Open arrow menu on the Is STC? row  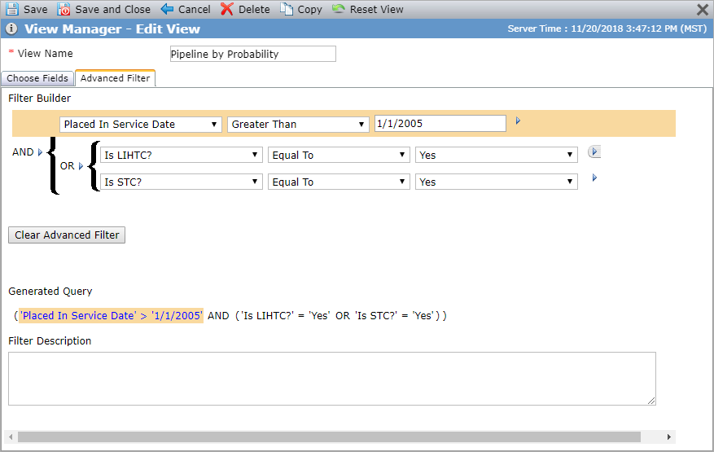pos(594,178)
